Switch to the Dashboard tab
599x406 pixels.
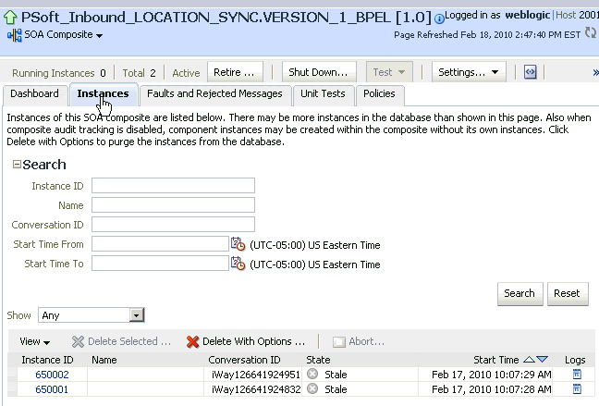35,94
